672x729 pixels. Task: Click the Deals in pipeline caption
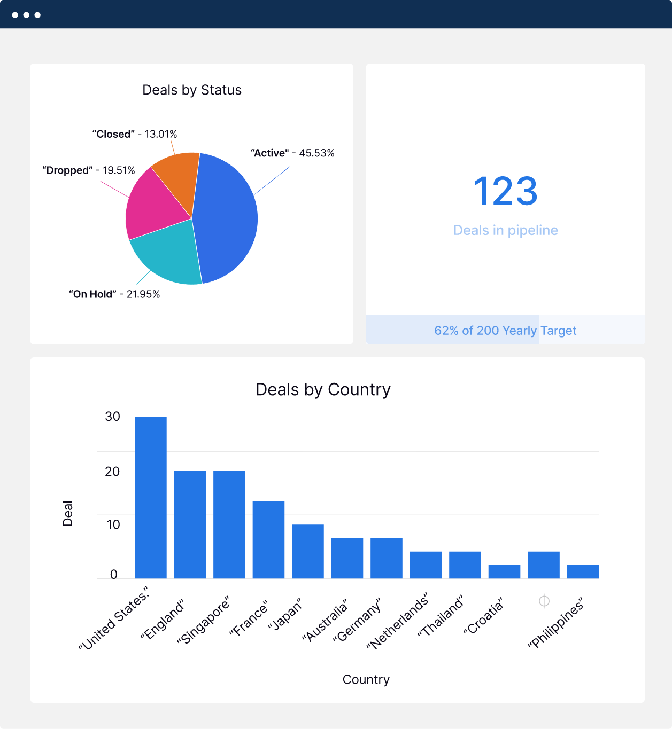[x=505, y=230]
